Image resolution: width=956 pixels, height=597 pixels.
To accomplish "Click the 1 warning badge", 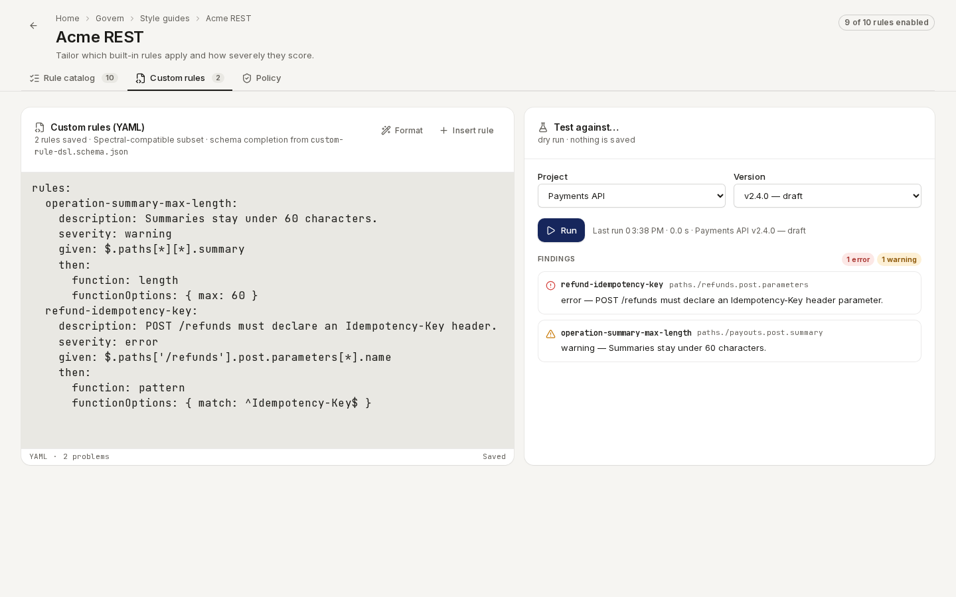I will (899, 259).
